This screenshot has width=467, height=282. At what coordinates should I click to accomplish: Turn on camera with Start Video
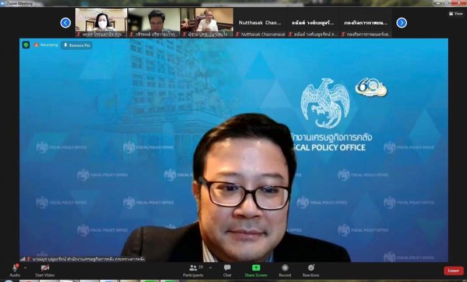[x=45, y=270]
